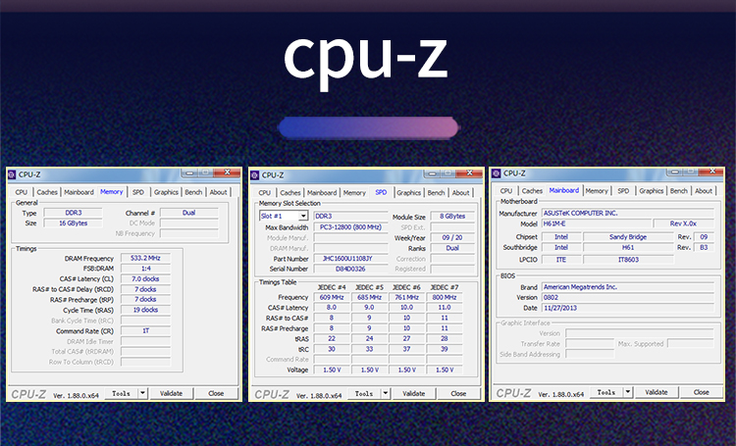Select the SPD tab in the Mainboard window
This screenshot has width=736, height=446.
(x=623, y=191)
